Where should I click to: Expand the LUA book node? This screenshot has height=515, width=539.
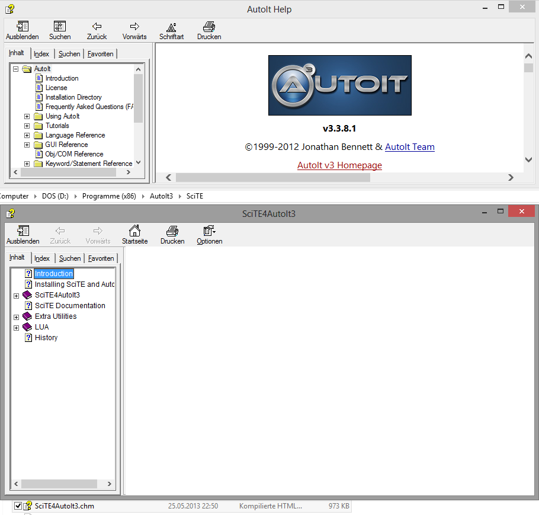click(16, 328)
